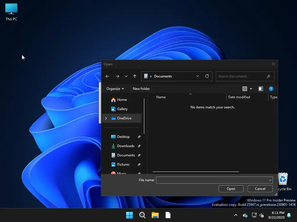The height and width of the screenshot is (222, 297).
Task: Open the pinned Desktop folder
Action: pyautogui.click(x=123, y=137)
